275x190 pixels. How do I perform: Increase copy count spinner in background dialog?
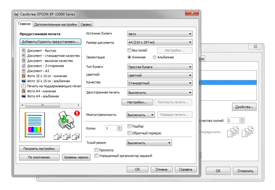coord(242,119)
